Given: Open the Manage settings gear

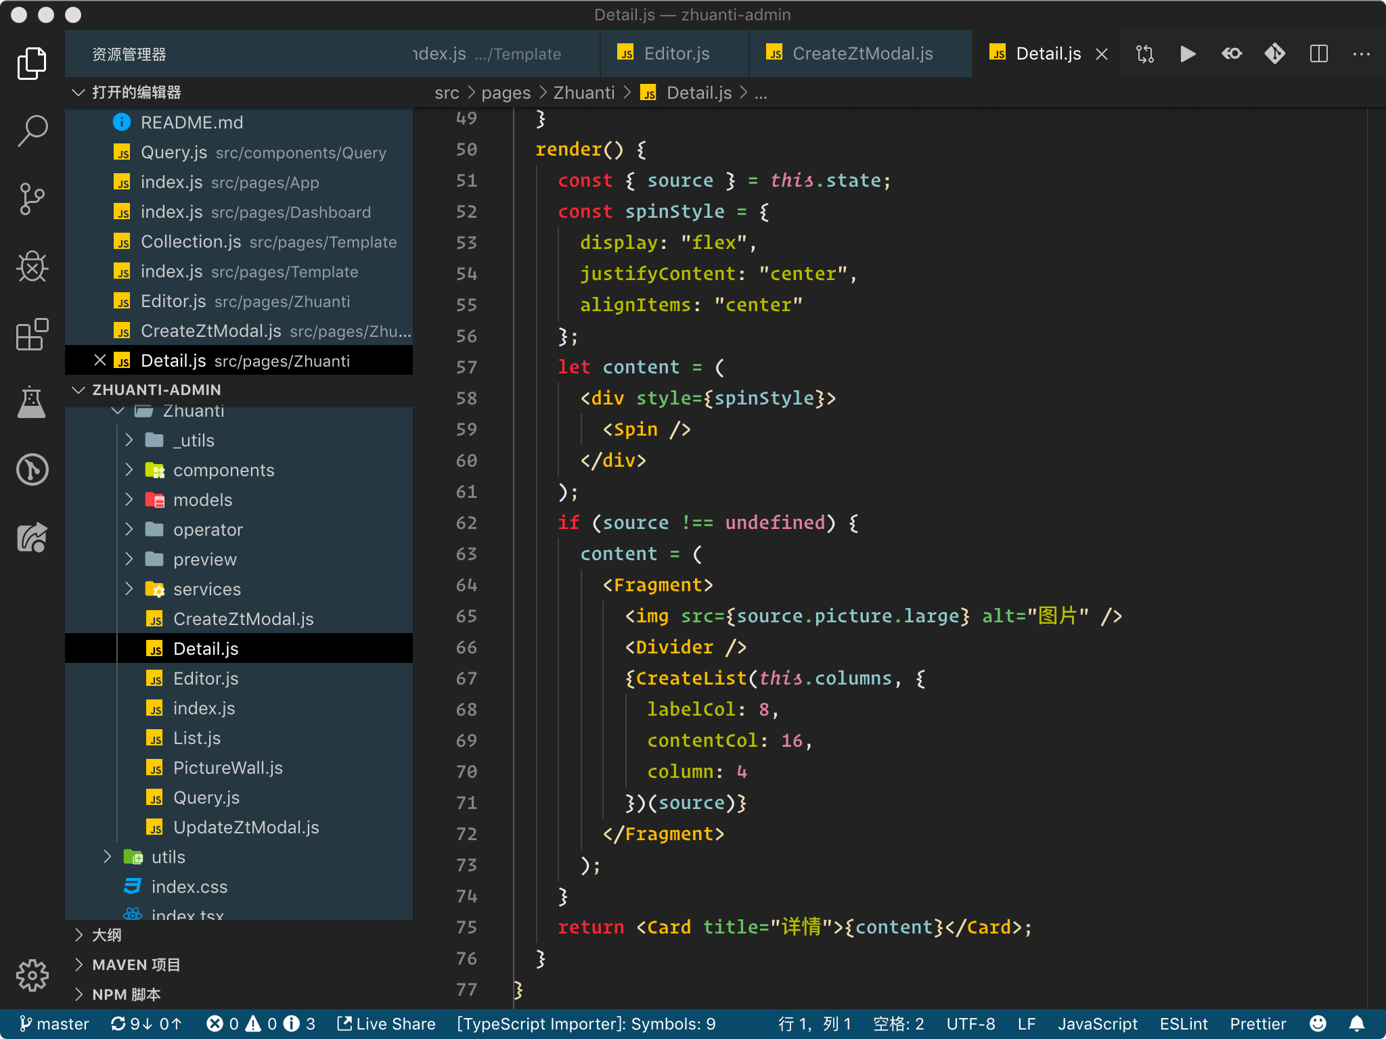Looking at the screenshot, I should pyautogui.click(x=32, y=976).
